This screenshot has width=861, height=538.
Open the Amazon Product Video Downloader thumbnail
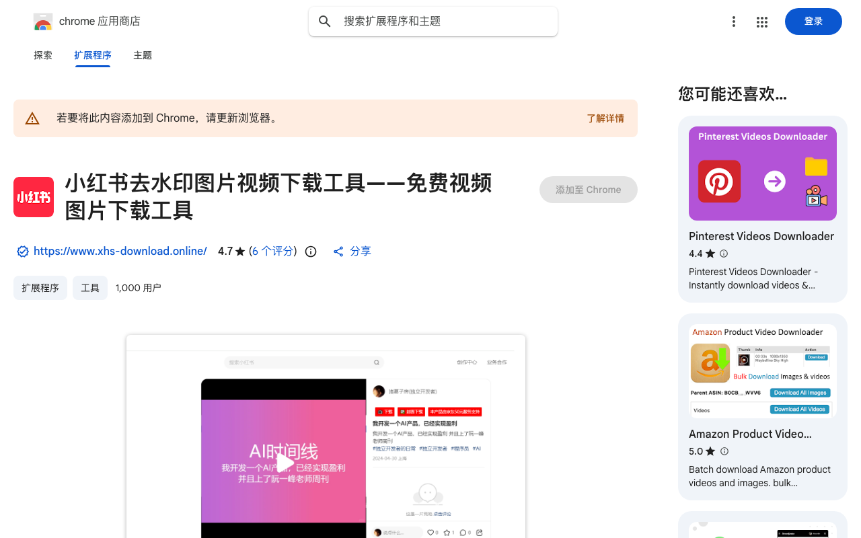pos(763,371)
